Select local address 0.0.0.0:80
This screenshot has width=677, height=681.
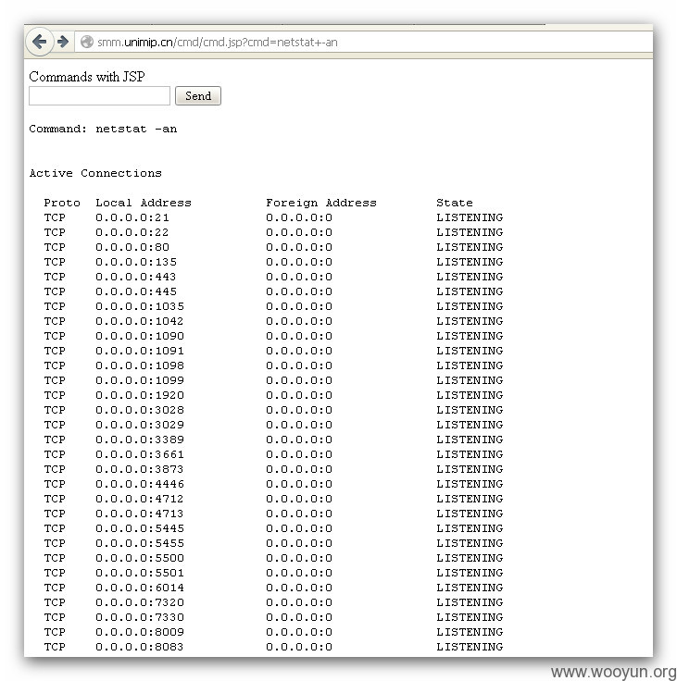(x=132, y=247)
